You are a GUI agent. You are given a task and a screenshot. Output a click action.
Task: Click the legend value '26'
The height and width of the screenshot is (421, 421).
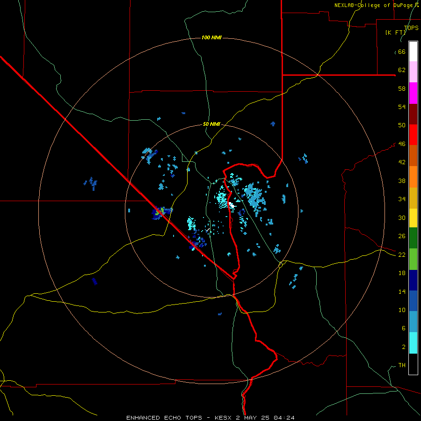point(402,236)
